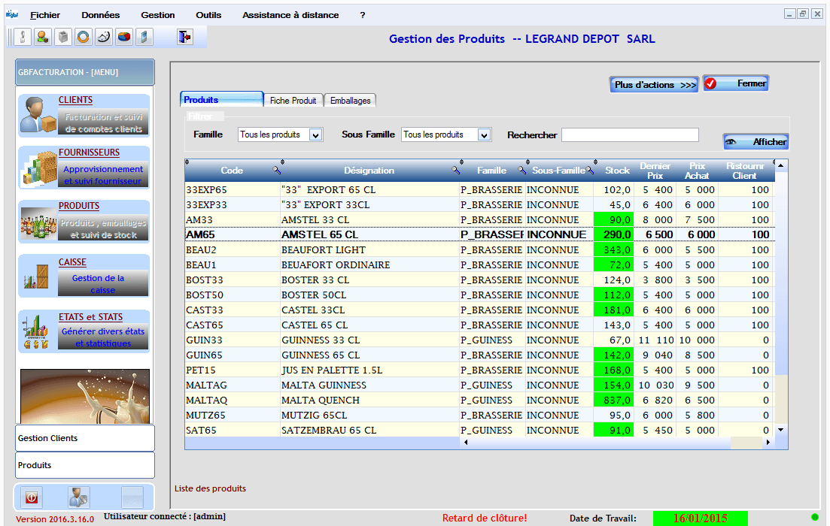Image resolution: width=830 pixels, height=526 pixels.
Task: Click the pie chart toolbar icon
Action: (124, 37)
